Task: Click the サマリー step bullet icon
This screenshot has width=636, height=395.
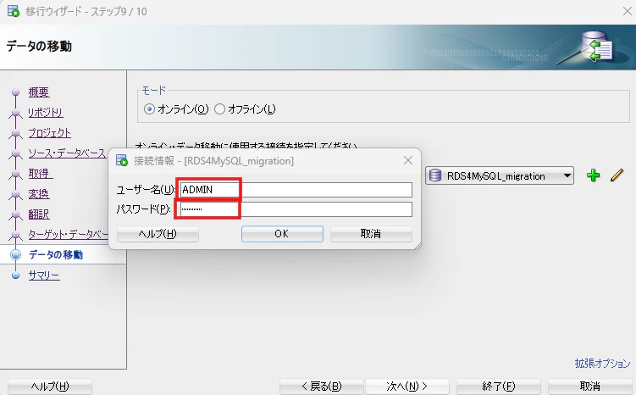Action: coord(16,275)
